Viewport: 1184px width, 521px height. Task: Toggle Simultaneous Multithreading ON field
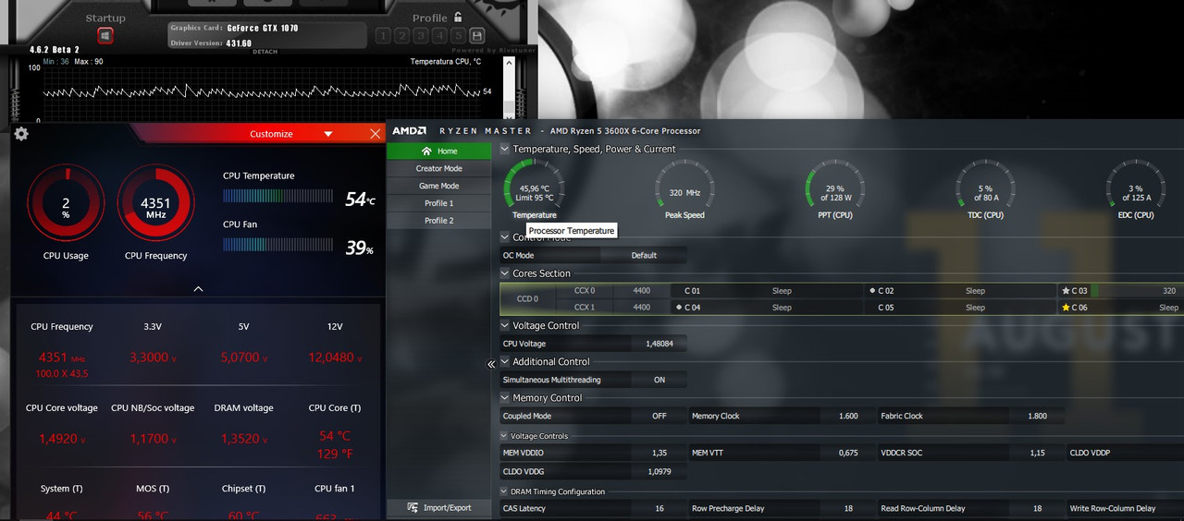[x=660, y=380]
